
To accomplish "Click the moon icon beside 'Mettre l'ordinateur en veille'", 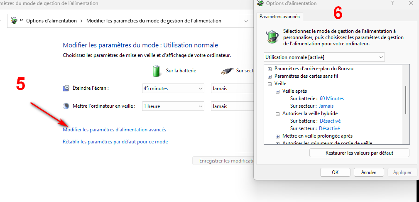I will click(x=66, y=106).
